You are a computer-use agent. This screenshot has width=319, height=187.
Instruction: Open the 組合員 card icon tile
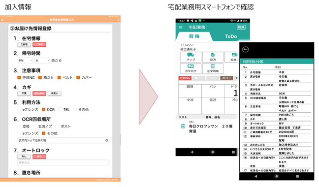pos(232,57)
